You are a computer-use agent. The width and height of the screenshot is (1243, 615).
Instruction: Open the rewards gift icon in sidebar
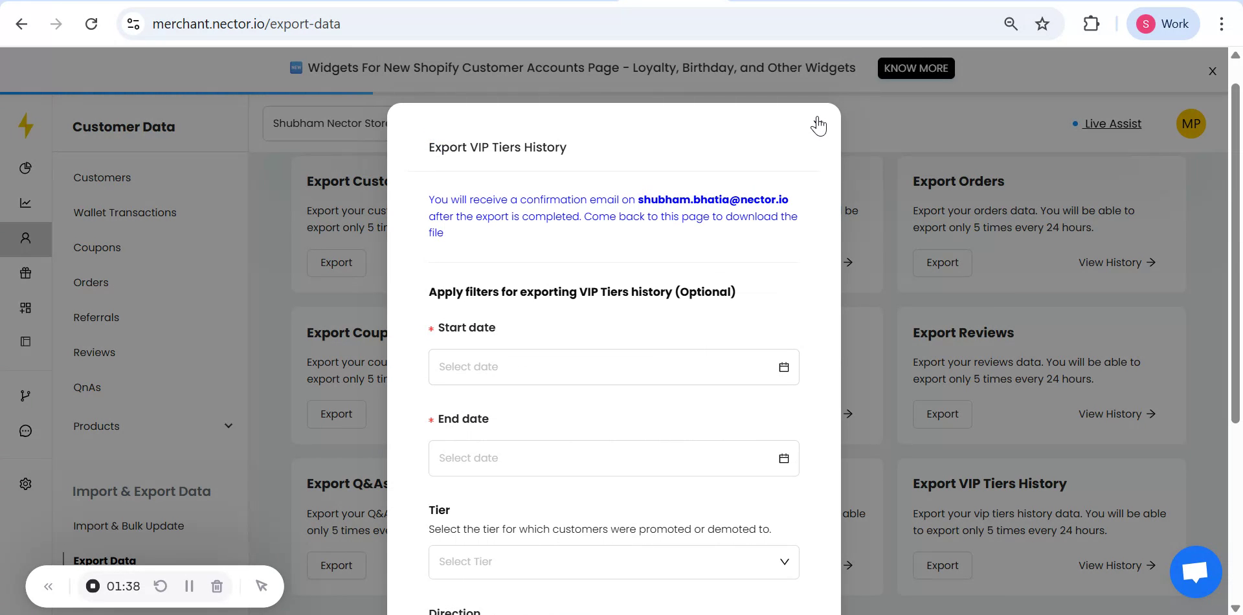click(x=26, y=273)
